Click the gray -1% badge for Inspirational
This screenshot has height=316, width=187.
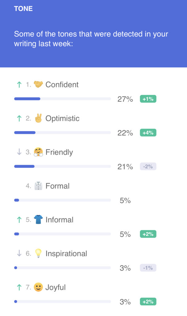148,268
